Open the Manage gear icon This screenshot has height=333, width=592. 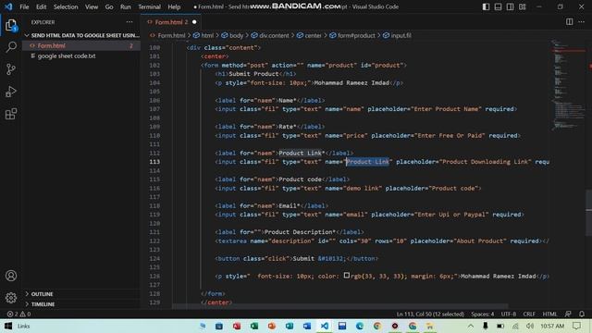(x=11, y=298)
